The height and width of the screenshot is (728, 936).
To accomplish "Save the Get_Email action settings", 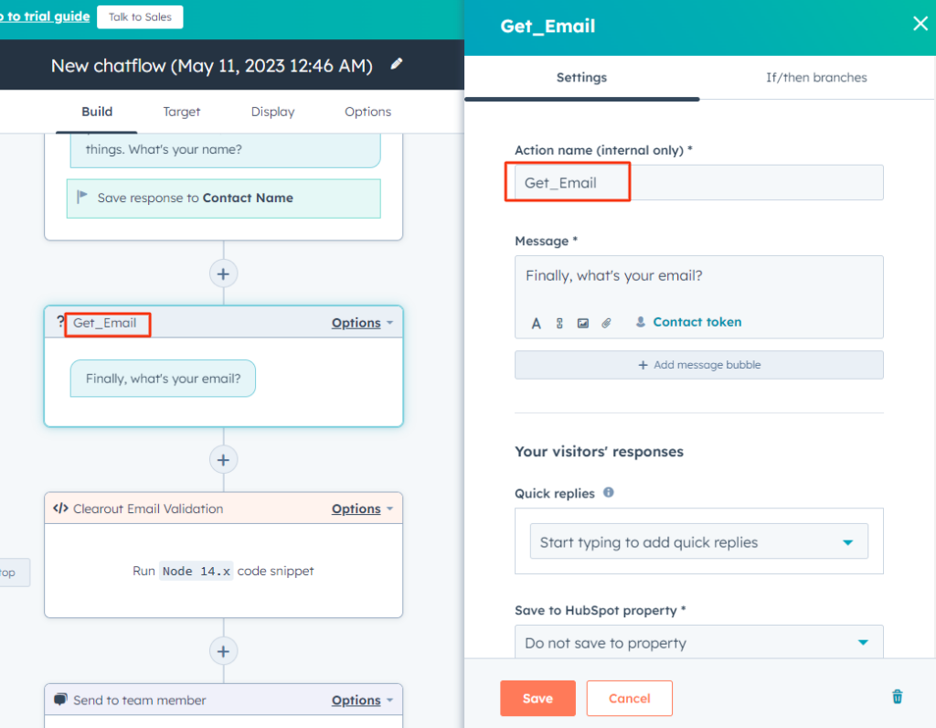I will click(x=537, y=698).
